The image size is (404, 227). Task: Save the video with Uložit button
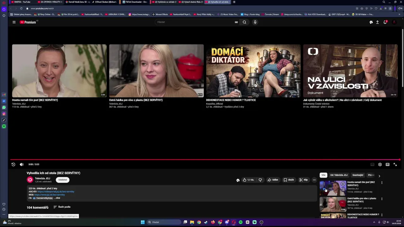point(288,180)
